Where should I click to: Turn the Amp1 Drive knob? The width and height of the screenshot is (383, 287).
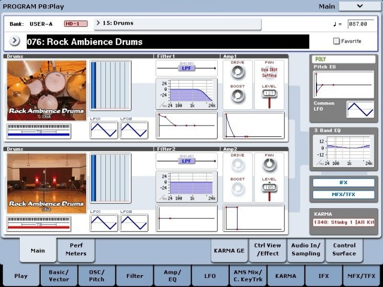tap(238, 72)
